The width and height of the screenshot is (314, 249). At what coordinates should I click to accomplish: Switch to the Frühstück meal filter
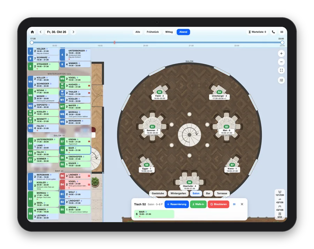click(152, 32)
